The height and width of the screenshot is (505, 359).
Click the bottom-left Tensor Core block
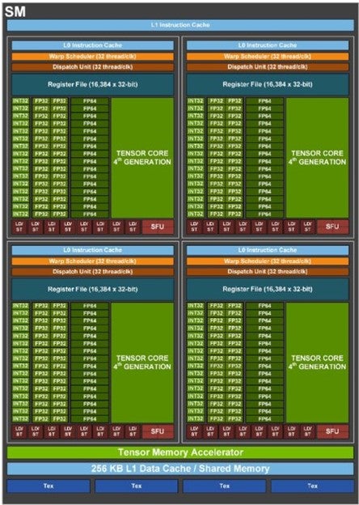pos(142,363)
